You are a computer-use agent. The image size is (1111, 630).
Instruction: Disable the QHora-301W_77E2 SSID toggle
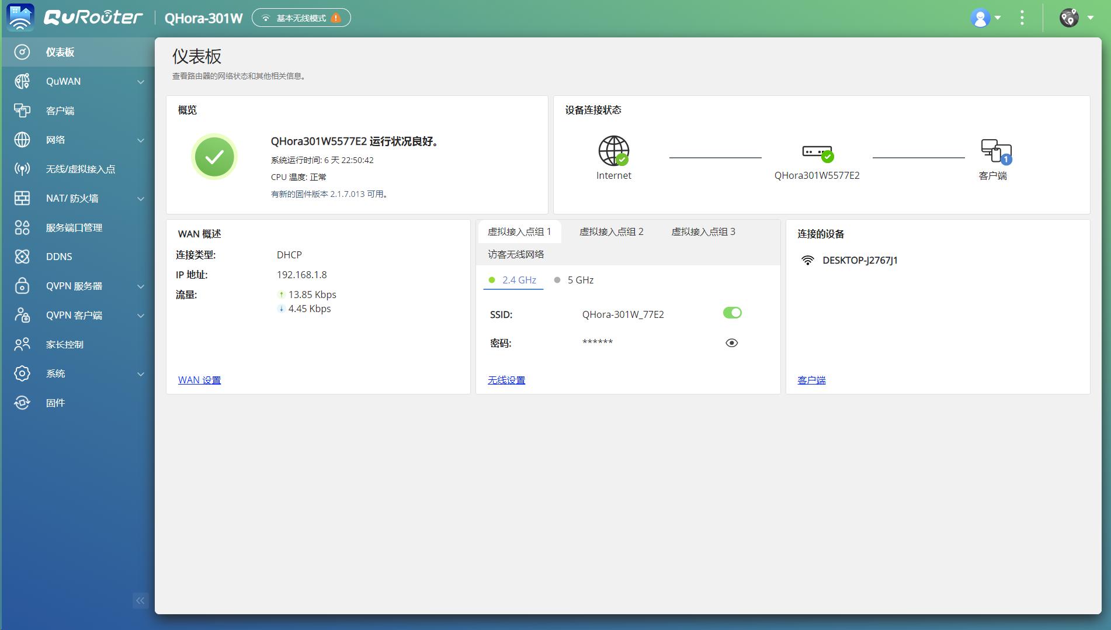[x=732, y=313]
